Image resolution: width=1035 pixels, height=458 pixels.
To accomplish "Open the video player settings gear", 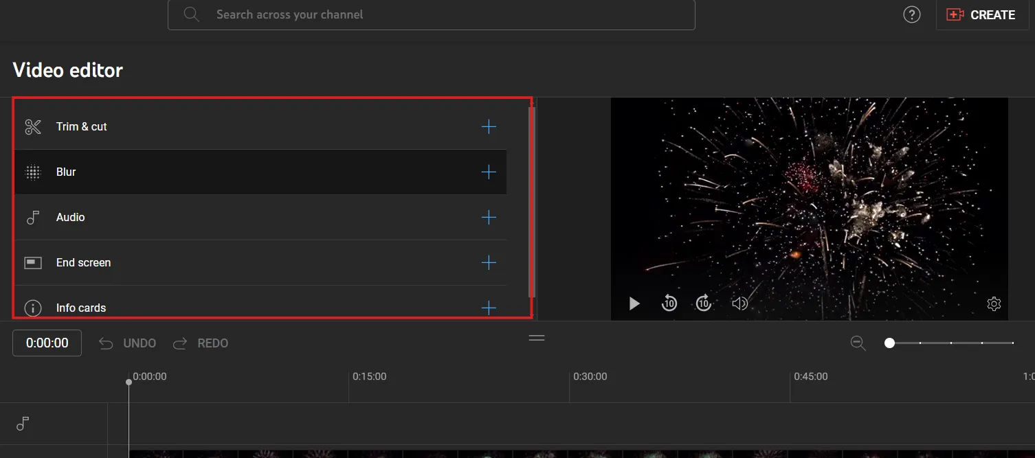I will click(x=993, y=303).
